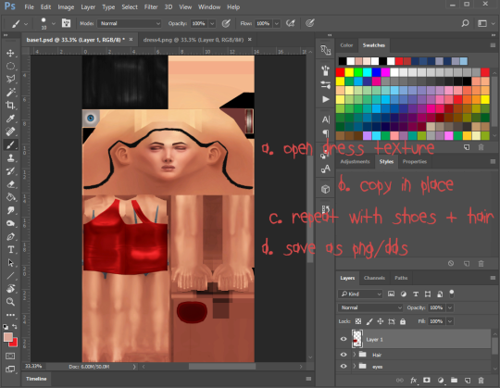Open the Window menu
The image size is (500, 388).
pyautogui.click(x=209, y=7)
